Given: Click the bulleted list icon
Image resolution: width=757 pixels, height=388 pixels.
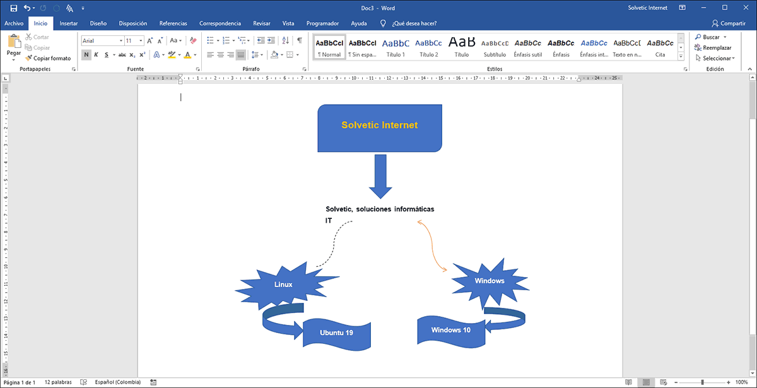Looking at the screenshot, I should [210, 40].
